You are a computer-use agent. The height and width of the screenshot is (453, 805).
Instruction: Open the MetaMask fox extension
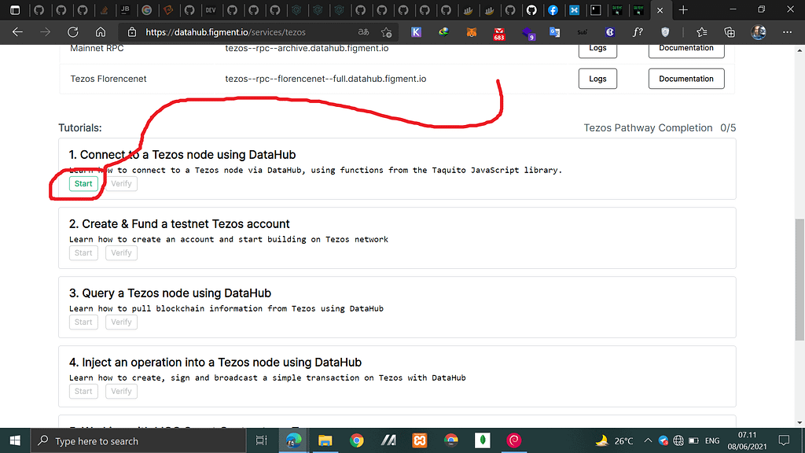tap(472, 31)
